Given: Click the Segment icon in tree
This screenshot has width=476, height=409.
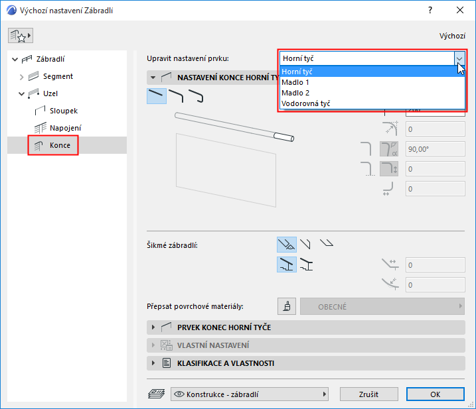Looking at the screenshot, I should [x=33, y=76].
